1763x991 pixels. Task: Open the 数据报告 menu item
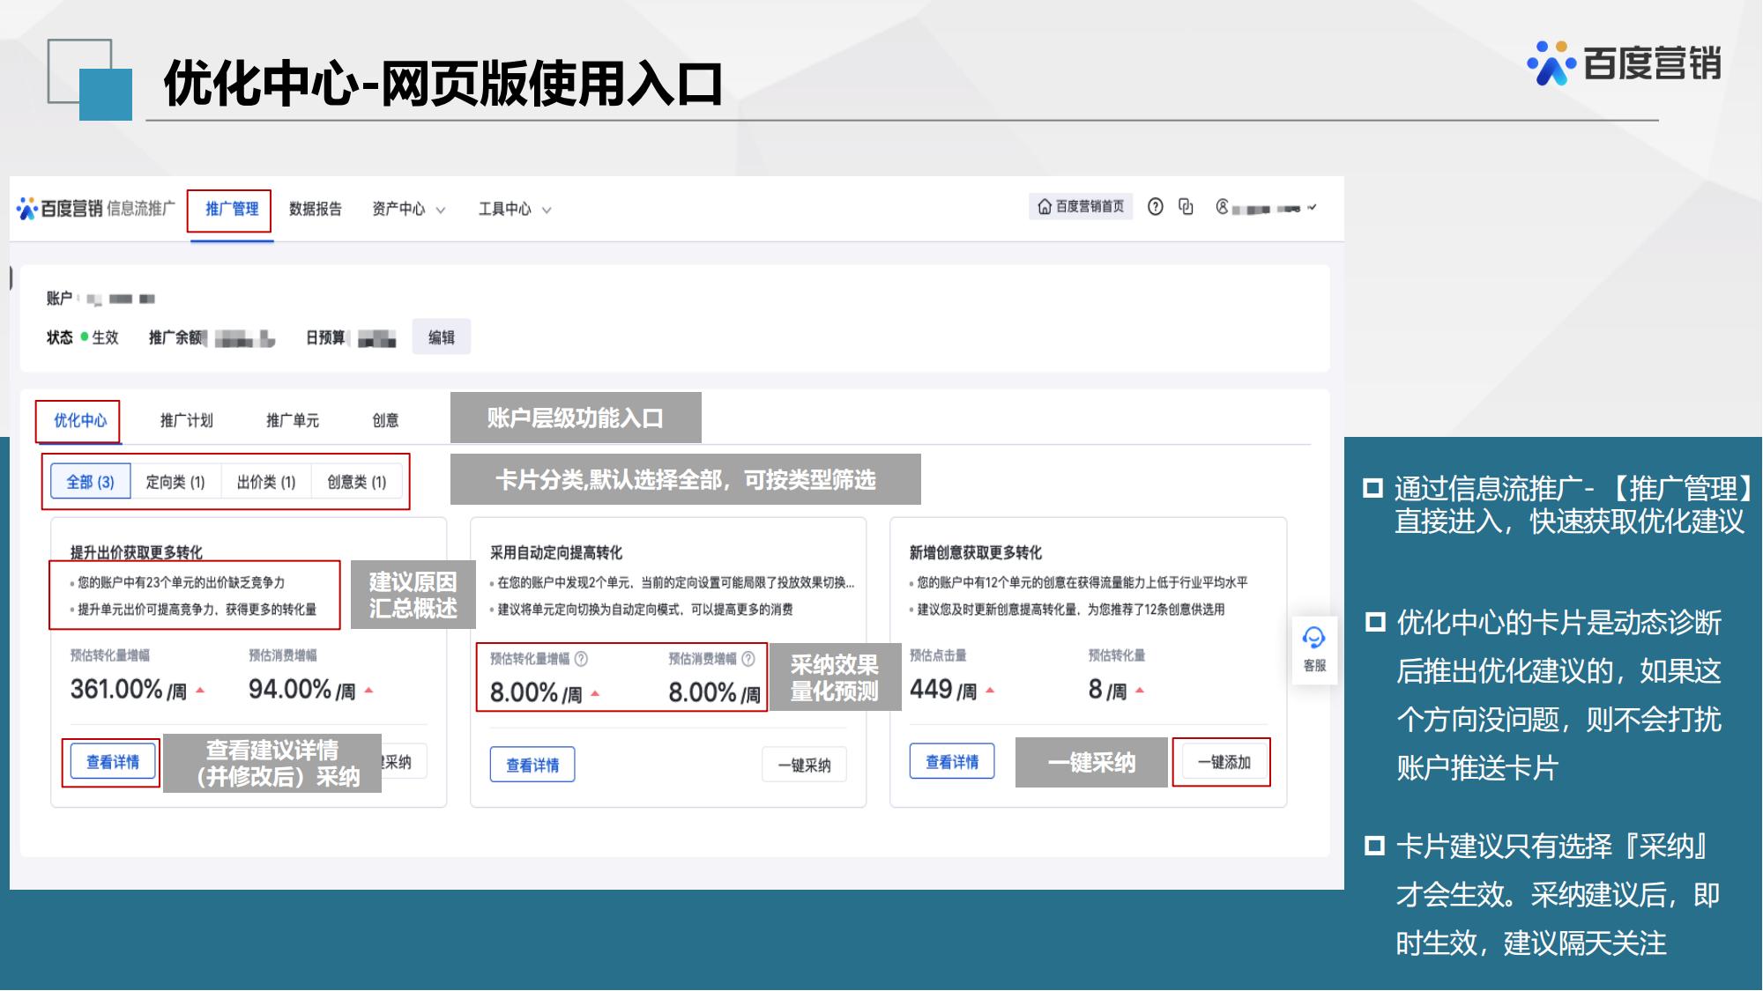coord(316,210)
